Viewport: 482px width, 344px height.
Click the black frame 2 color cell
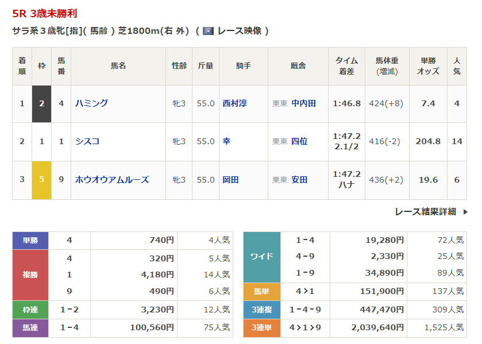[41, 103]
